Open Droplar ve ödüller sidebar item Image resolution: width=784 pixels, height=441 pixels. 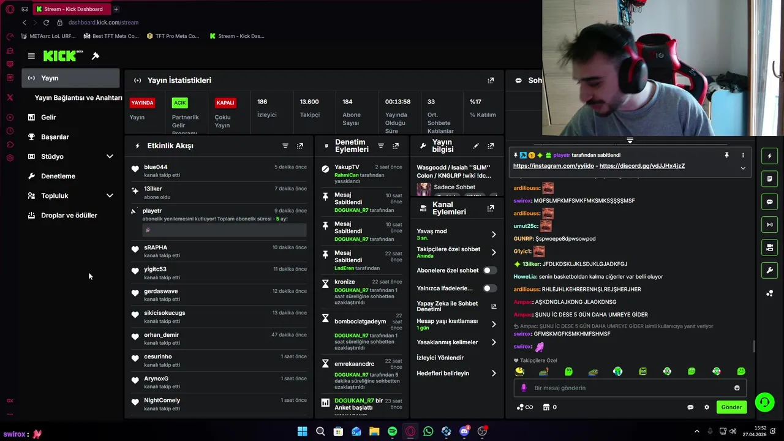70,215
